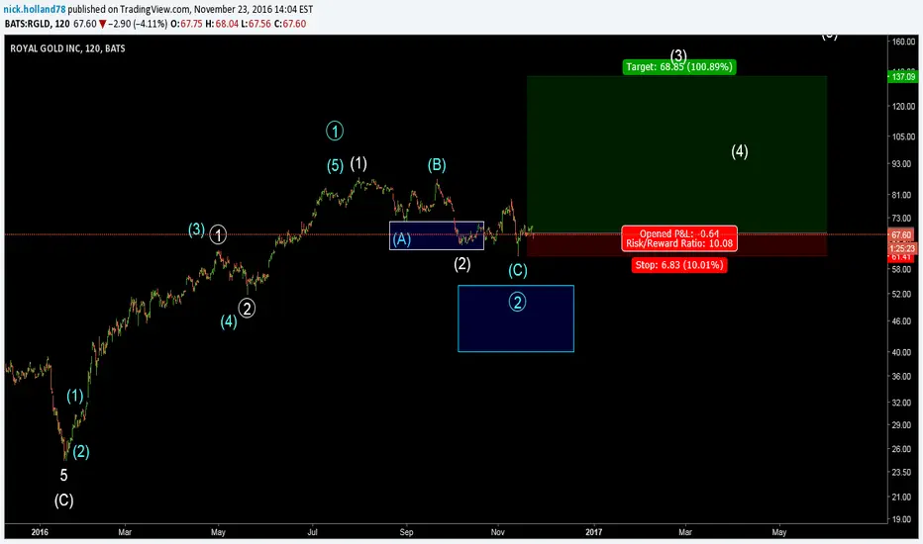Image resolution: width=923 pixels, height=544 pixels.
Task: Click the 52.00 price axis label
Action: click(x=901, y=294)
